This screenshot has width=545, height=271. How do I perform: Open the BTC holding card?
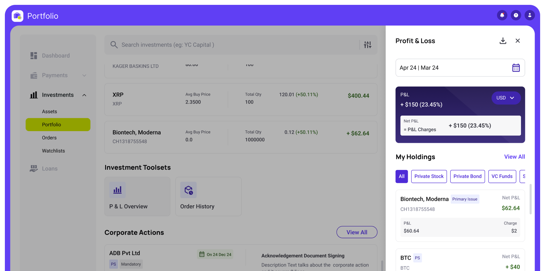pos(460,260)
